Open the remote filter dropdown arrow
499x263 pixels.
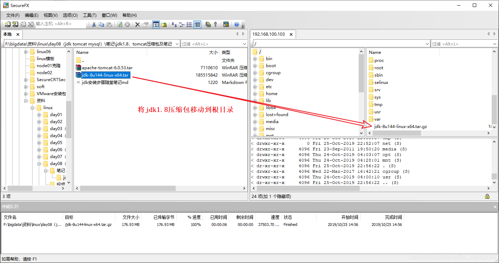point(494,44)
